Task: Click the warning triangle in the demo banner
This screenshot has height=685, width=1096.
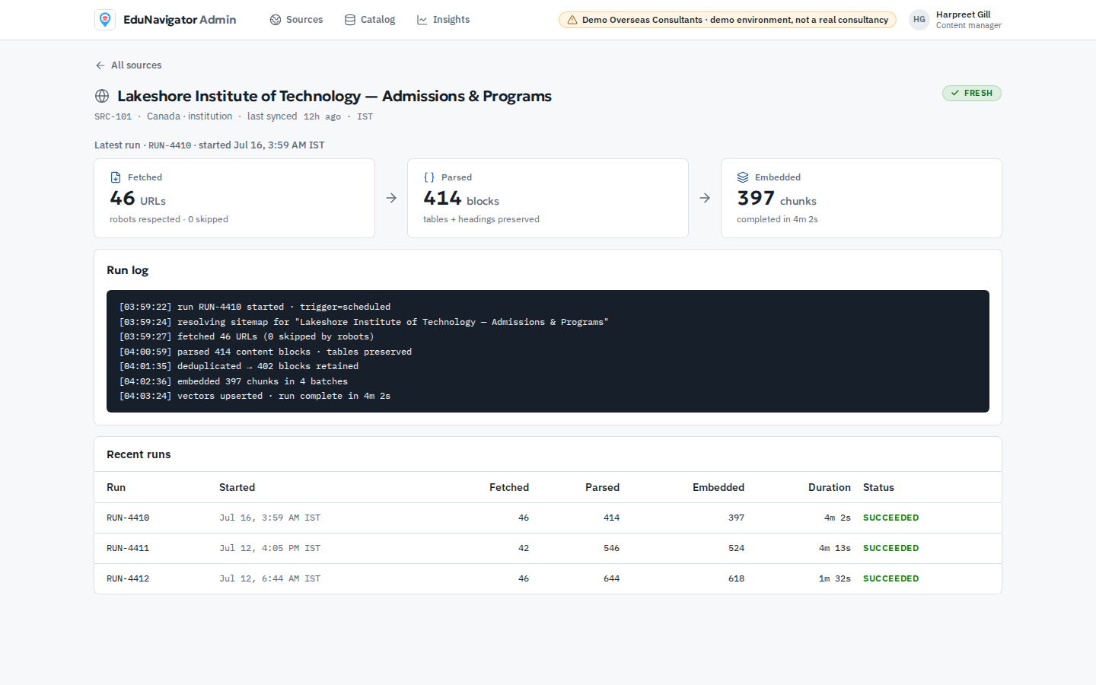Action: click(x=572, y=20)
